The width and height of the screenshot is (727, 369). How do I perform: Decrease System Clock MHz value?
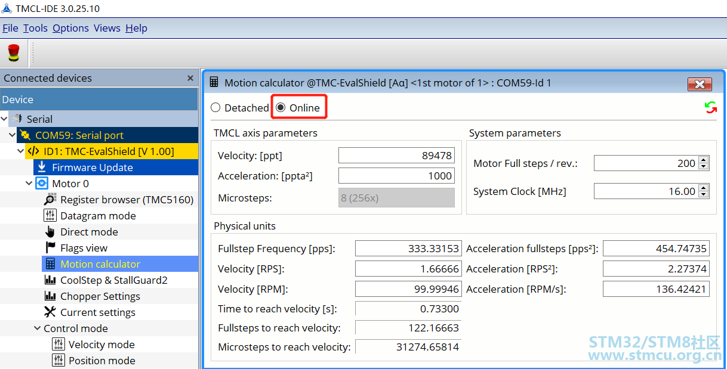pyautogui.click(x=704, y=194)
